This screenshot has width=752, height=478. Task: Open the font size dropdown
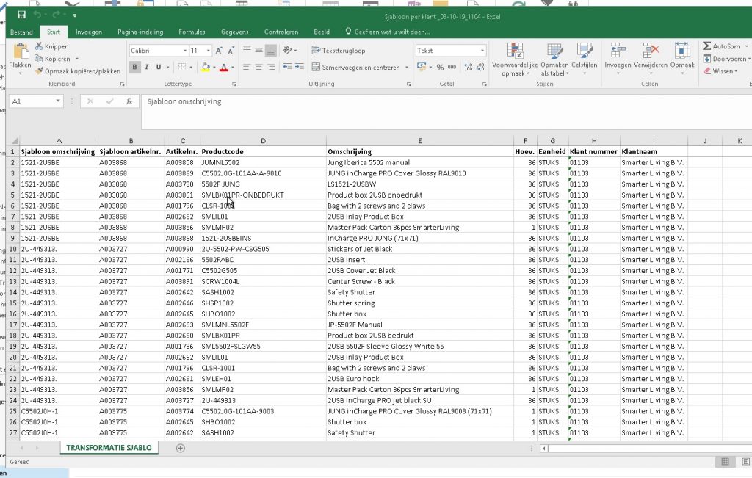coord(208,51)
